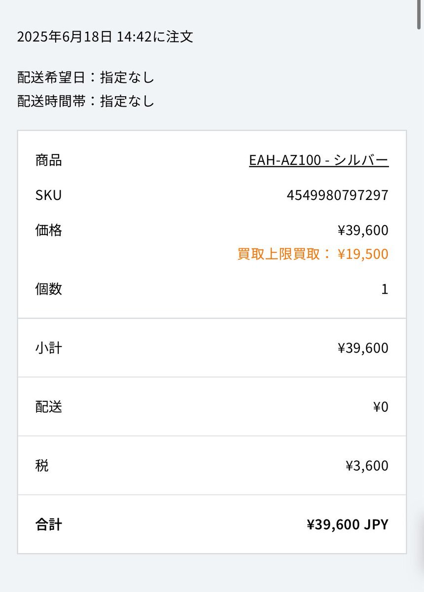Click the orange 買取上限買取 ¥19,500 text
The width and height of the screenshot is (424, 592).
pyautogui.click(x=313, y=254)
